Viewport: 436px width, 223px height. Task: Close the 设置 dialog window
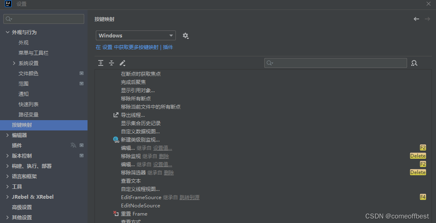tap(429, 4)
